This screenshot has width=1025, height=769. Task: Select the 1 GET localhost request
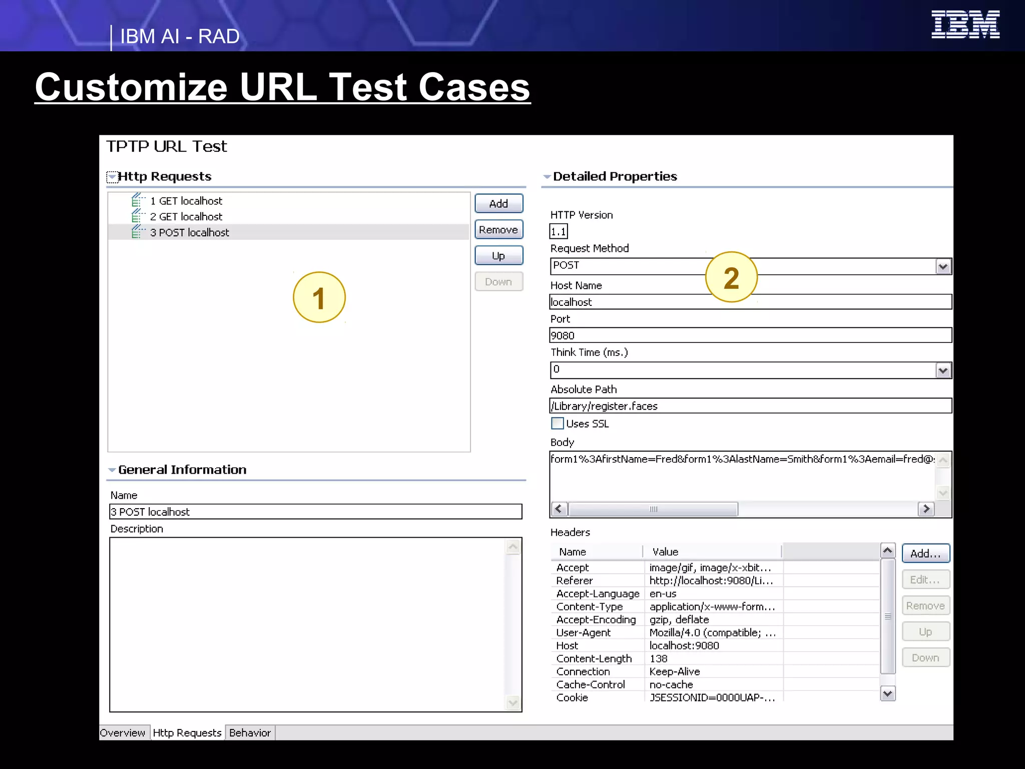point(289,201)
